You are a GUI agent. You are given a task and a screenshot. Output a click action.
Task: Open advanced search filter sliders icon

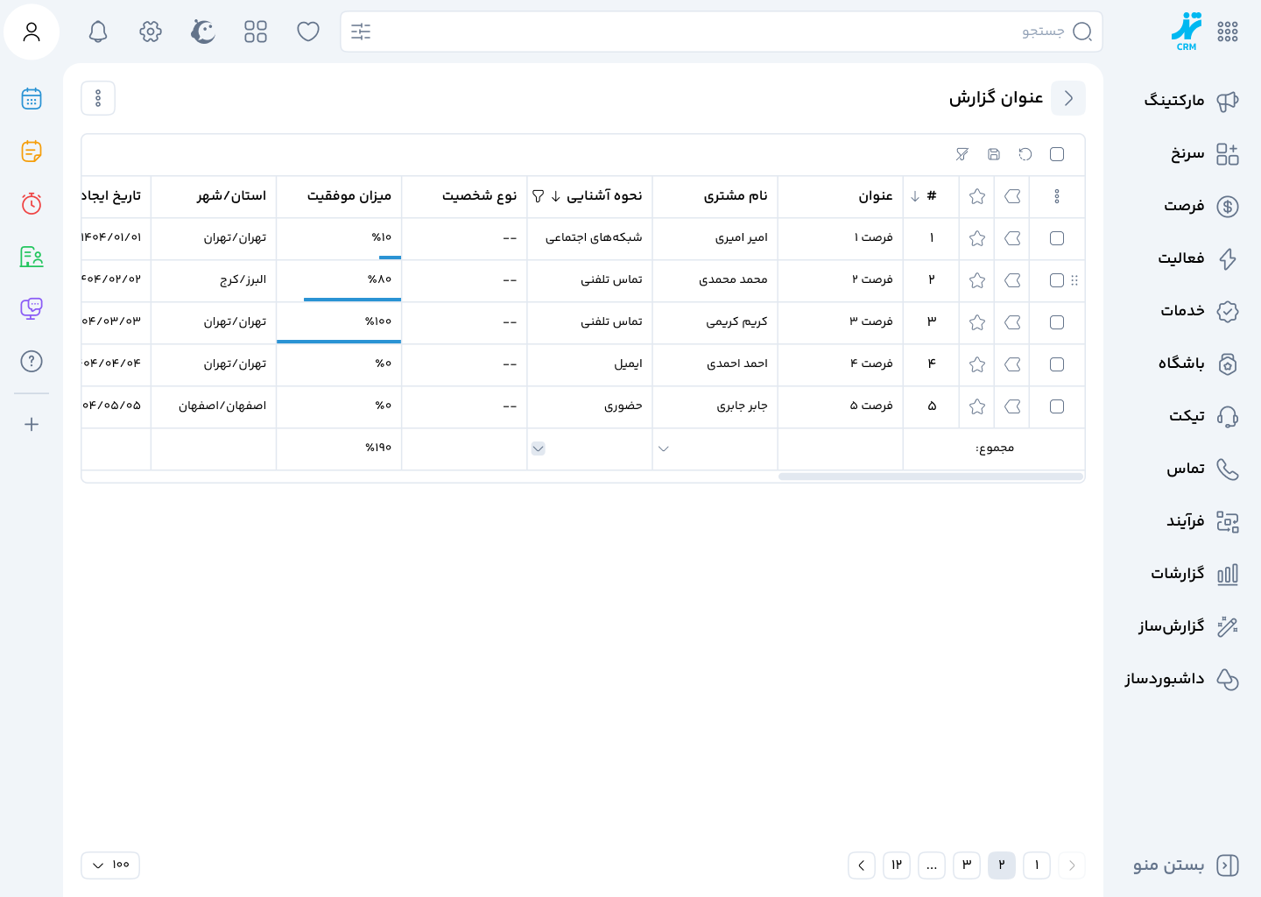coord(361,32)
